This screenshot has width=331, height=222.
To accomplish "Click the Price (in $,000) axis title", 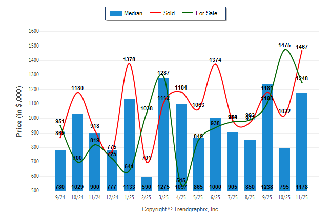I will (19, 111).
